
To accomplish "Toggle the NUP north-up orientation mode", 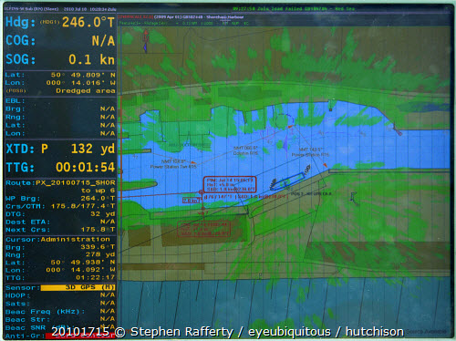I will point(235,24).
